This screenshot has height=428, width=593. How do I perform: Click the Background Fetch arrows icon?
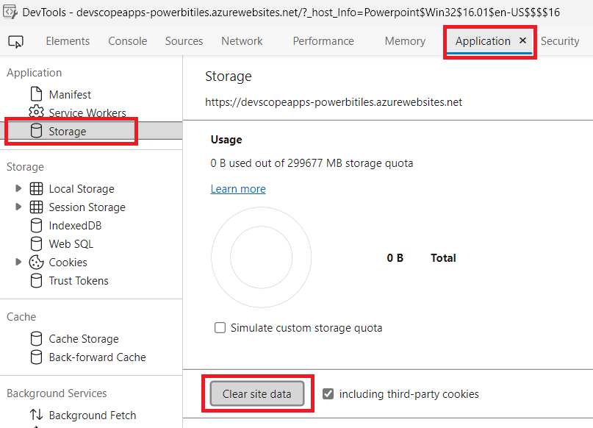click(x=36, y=415)
